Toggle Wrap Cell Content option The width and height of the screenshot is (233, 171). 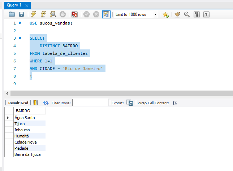coord(174,103)
